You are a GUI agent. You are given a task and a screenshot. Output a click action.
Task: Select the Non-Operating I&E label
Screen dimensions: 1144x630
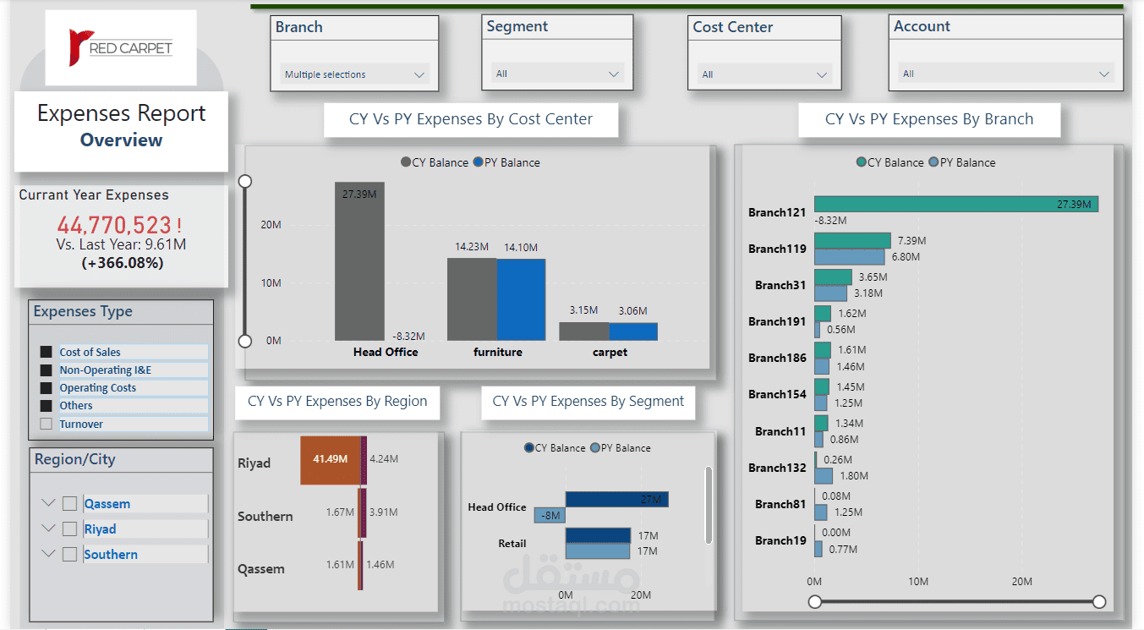[105, 370]
